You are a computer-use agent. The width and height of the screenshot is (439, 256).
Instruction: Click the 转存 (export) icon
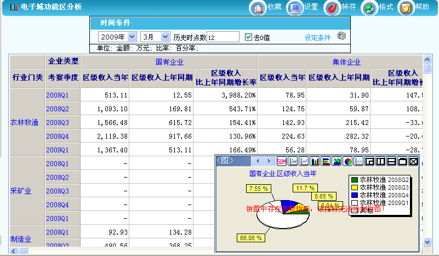pyautogui.click(x=332, y=8)
